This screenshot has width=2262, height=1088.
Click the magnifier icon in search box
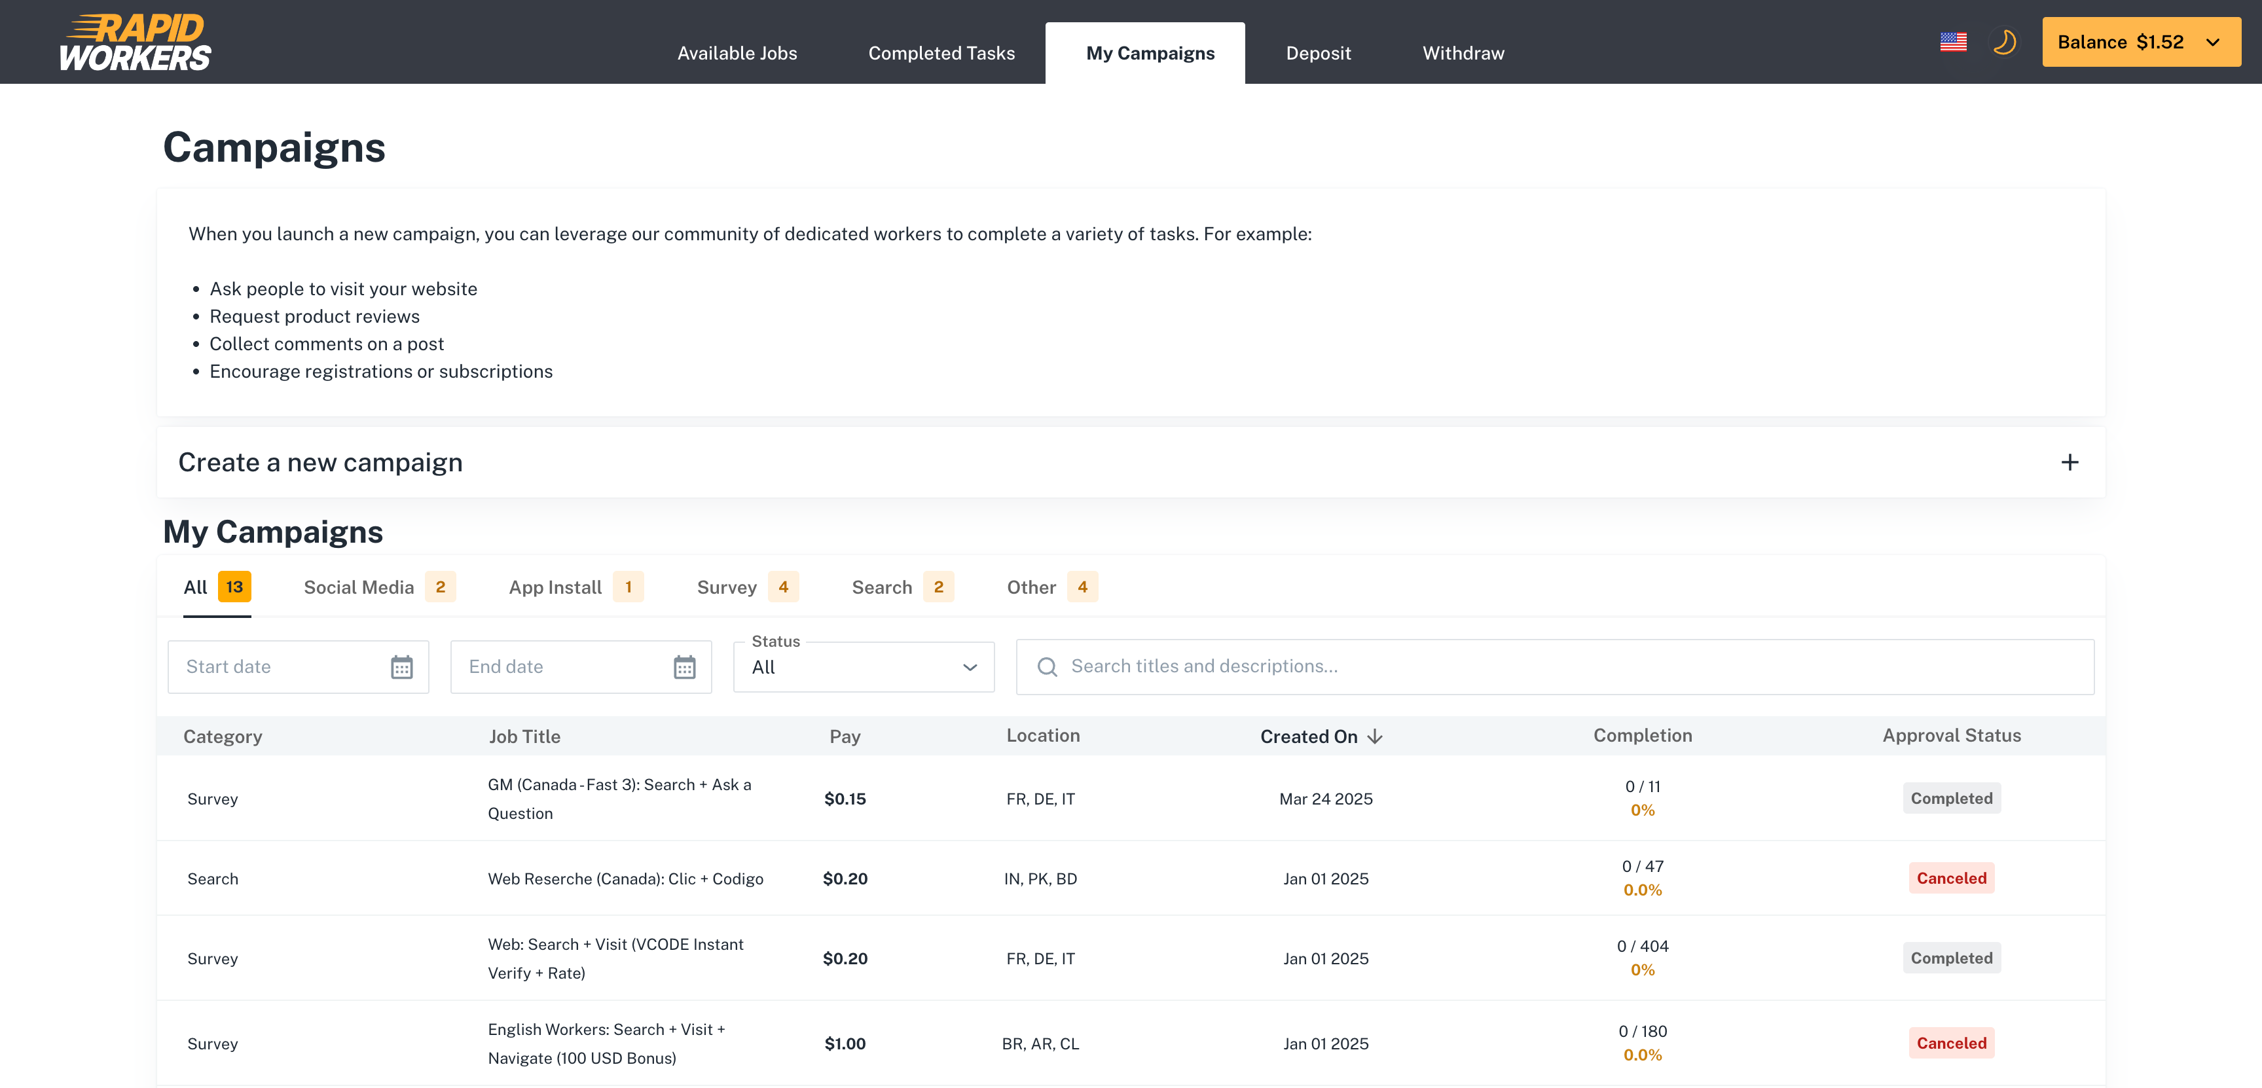1047,666
